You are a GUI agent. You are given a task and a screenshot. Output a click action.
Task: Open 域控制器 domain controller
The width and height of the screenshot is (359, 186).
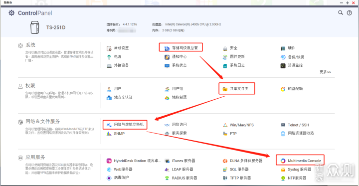[176, 97]
